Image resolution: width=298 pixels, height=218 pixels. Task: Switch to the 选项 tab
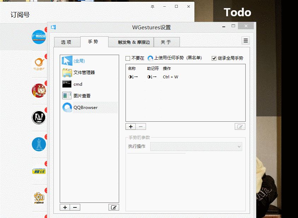tap(66, 42)
